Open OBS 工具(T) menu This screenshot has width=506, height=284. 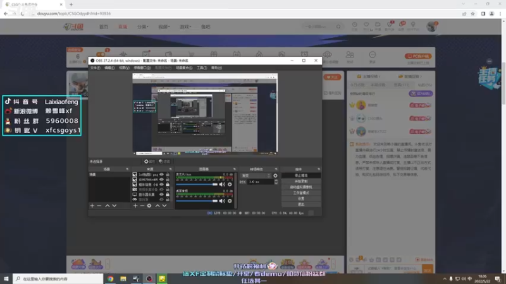202,68
